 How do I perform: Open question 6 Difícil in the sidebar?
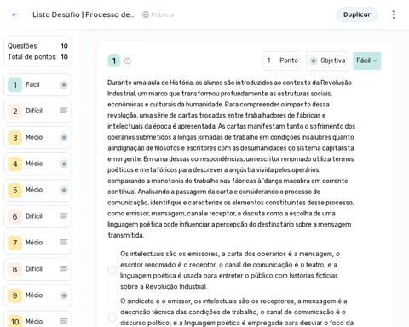click(37, 216)
